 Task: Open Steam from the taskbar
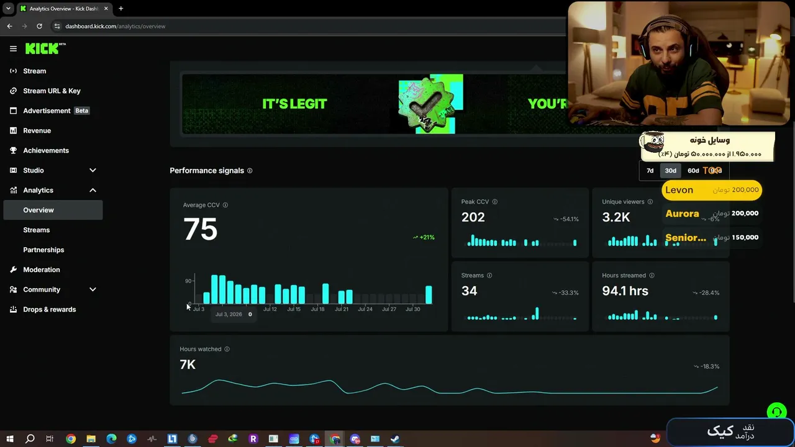point(395,439)
